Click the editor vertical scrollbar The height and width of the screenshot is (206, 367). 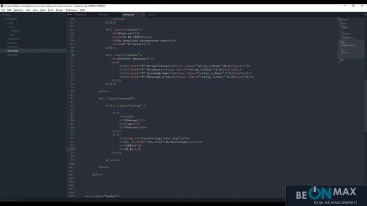tap(365, 105)
